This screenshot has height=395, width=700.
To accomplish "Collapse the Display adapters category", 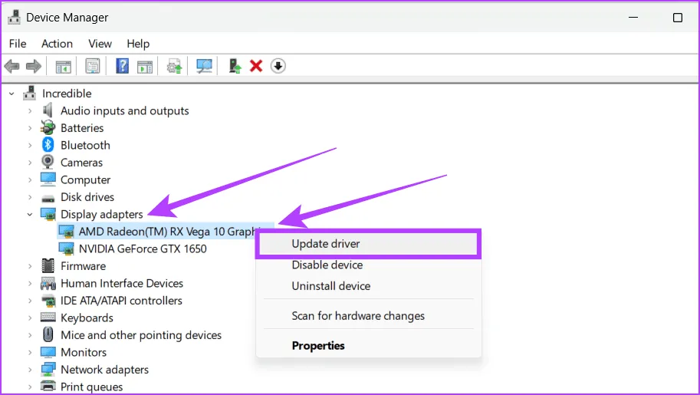I will (30, 215).
